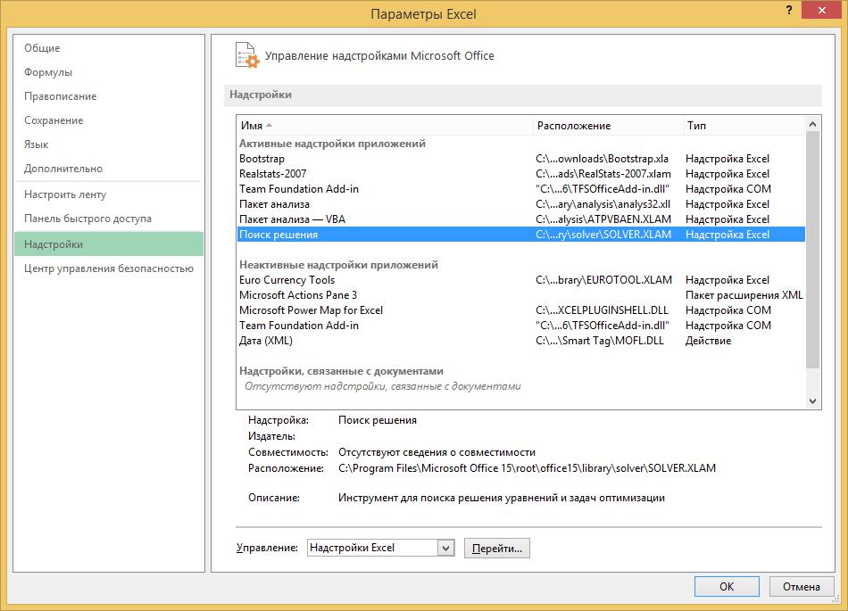848x611 pixels.
Task: Click the add-ins management gear icon
Action: (x=247, y=55)
